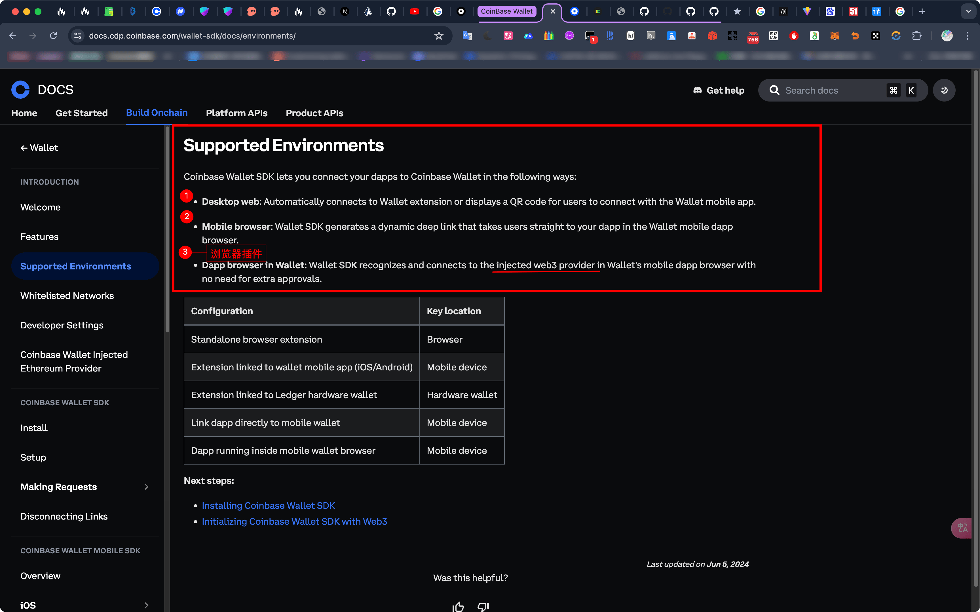Open the extensions puzzle piece menu
The image size is (980, 612).
click(x=916, y=36)
